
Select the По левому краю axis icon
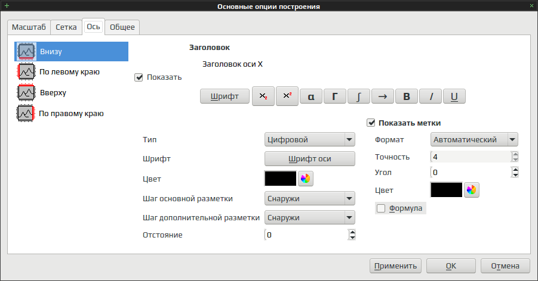[26, 72]
